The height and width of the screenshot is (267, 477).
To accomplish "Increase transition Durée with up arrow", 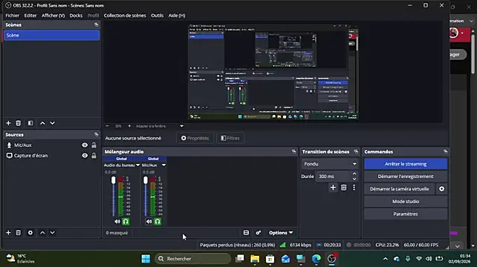I will 354,174.
